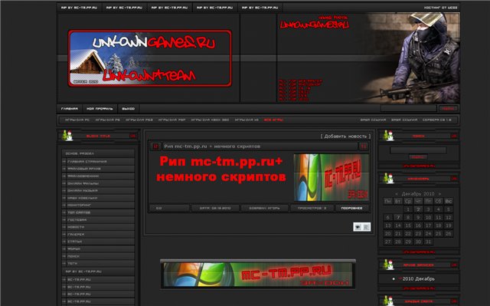
Task: Select day 7 in the December calendar
Action: [x=398, y=217]
